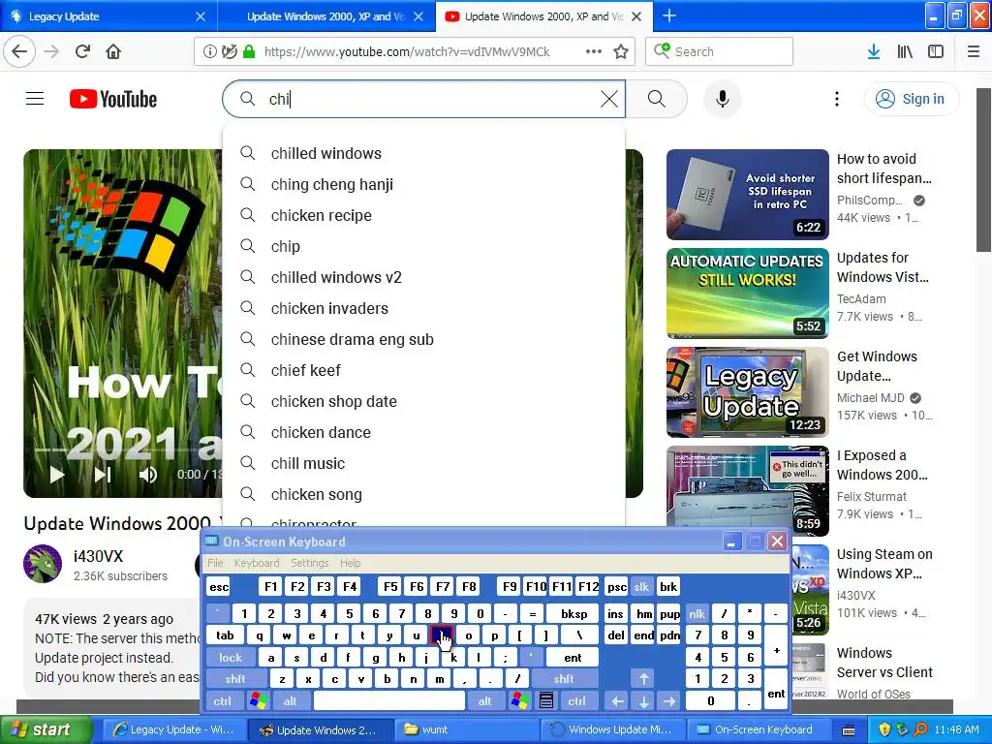The height and width of the screenshot is (744, 992).
Task: Switch to Windows Update Mi... taskbar item
Action: click(612, 729)
